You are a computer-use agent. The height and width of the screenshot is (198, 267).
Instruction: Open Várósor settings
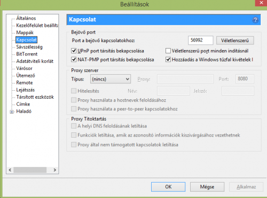click(x=24, y=68)
